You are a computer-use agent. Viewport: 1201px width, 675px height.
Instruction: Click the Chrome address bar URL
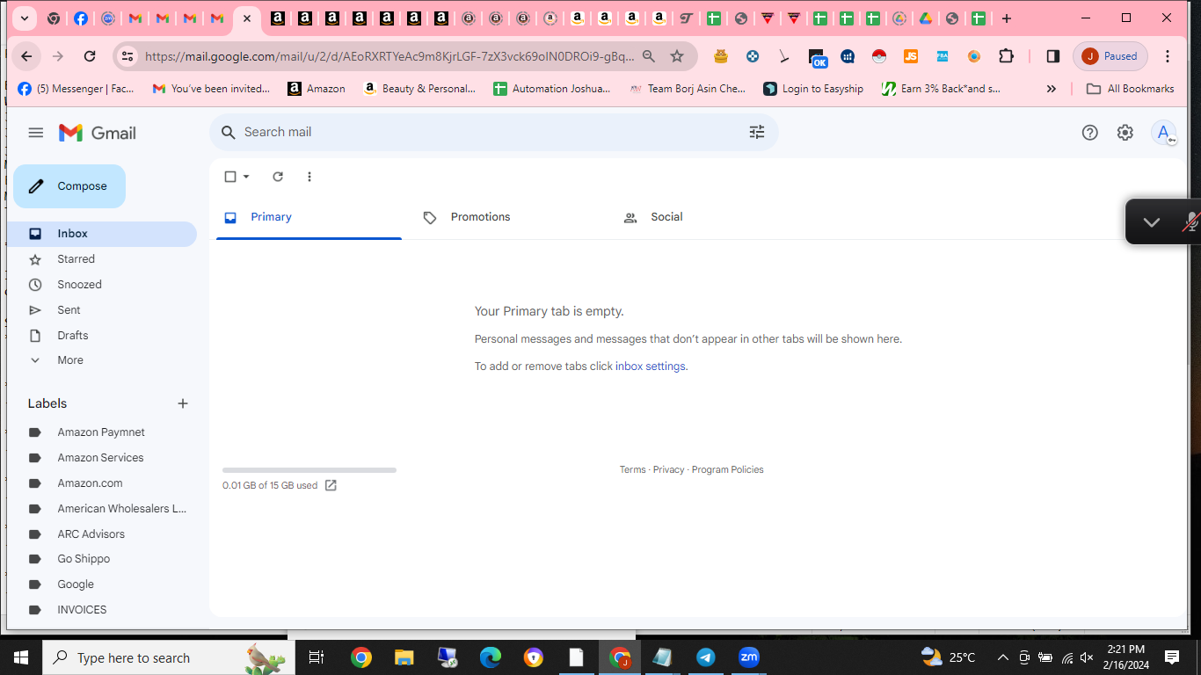389,56
